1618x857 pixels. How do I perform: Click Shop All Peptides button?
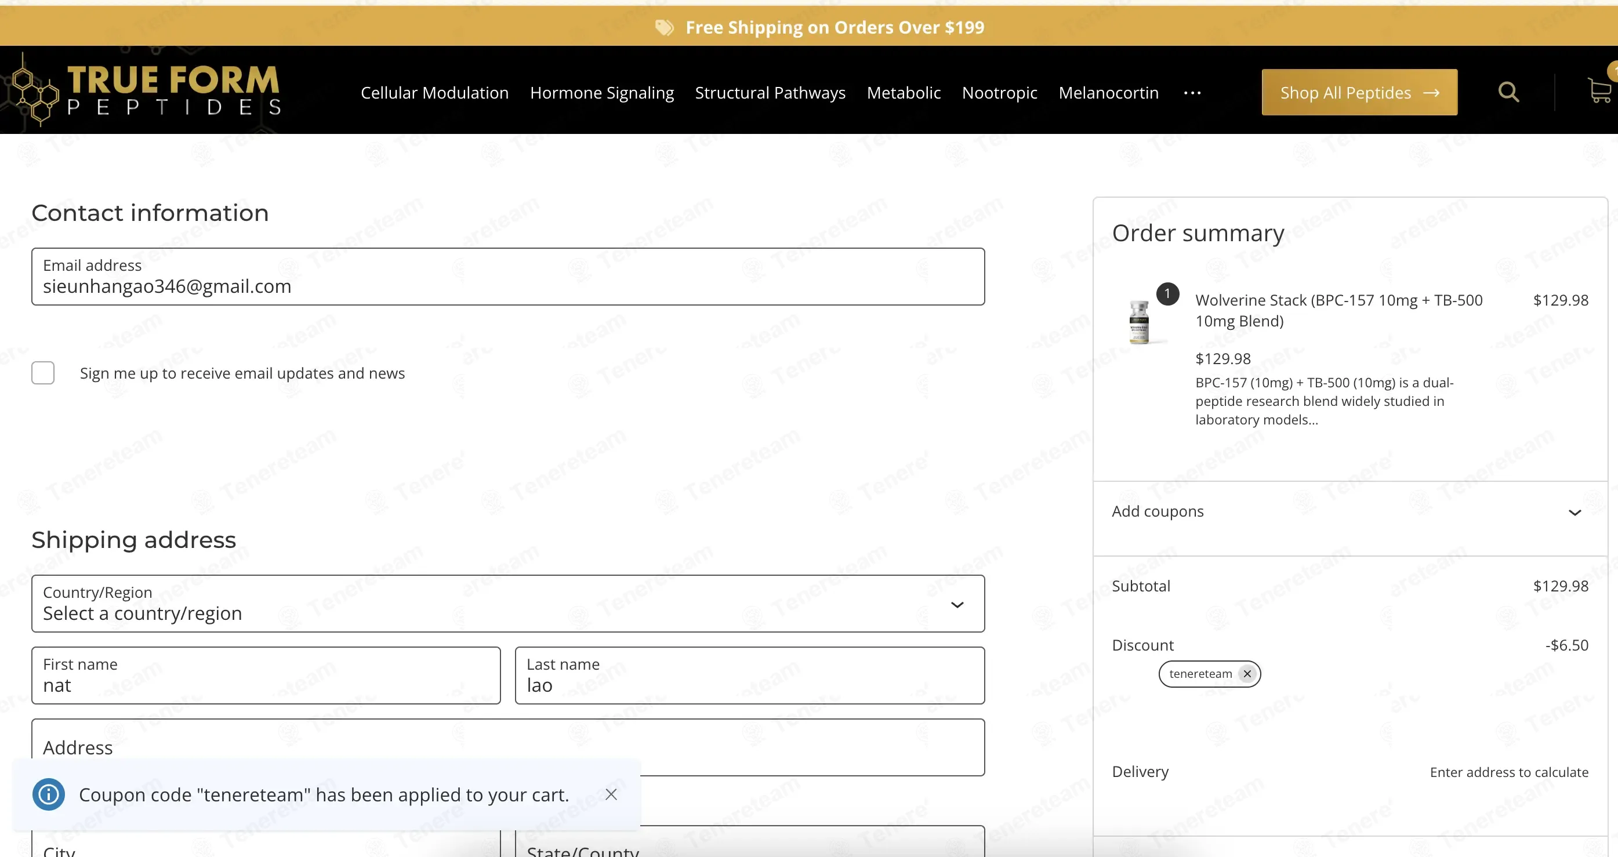pyautogui.click(x=1359, y=92)
